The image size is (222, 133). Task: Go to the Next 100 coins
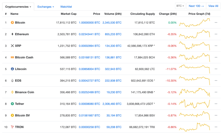pos(196,6)
